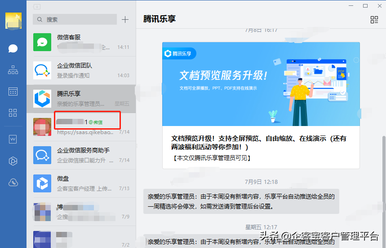
Task: Open the user profile avatar
Action: pos(13,21)
